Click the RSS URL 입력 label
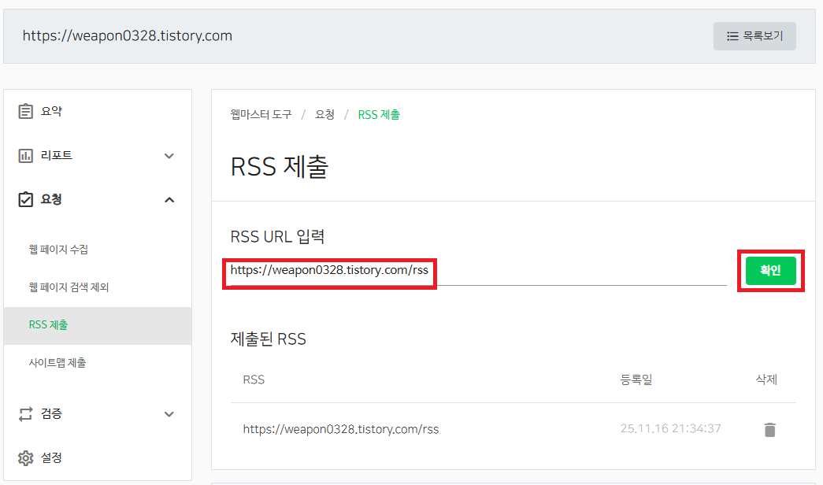Screen dimensions: 823x485 point(277,237)
